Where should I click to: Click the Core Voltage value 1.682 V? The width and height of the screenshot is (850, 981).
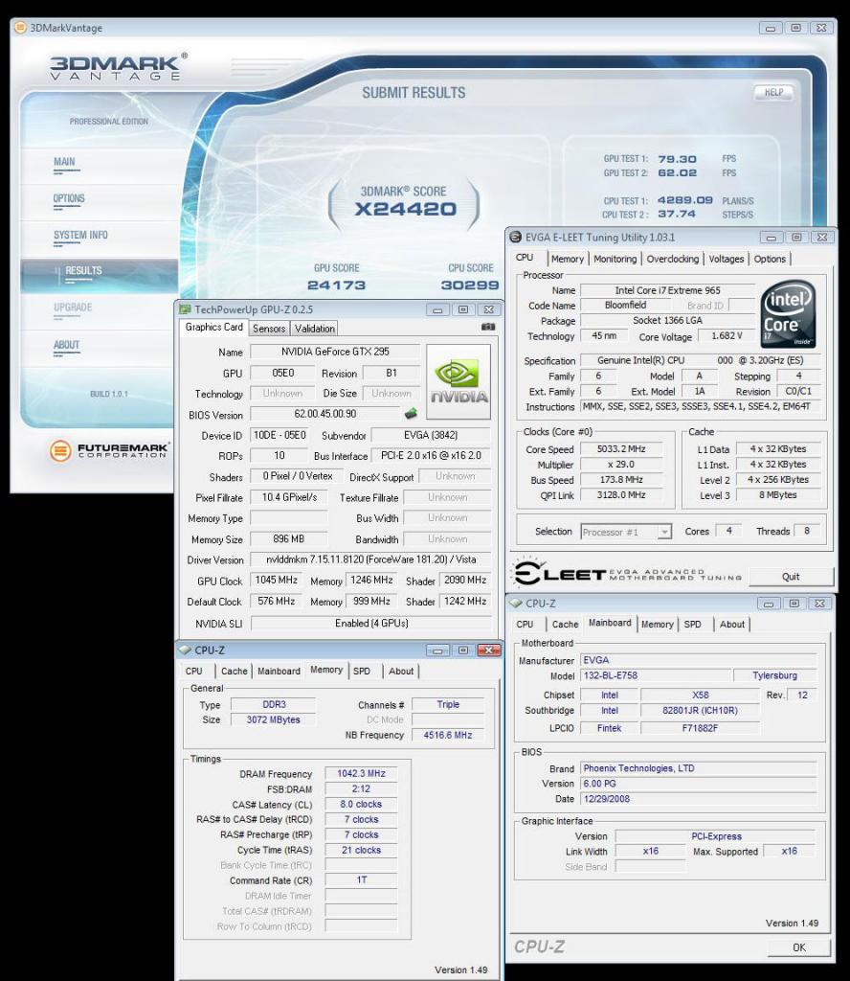click(727, 336)
